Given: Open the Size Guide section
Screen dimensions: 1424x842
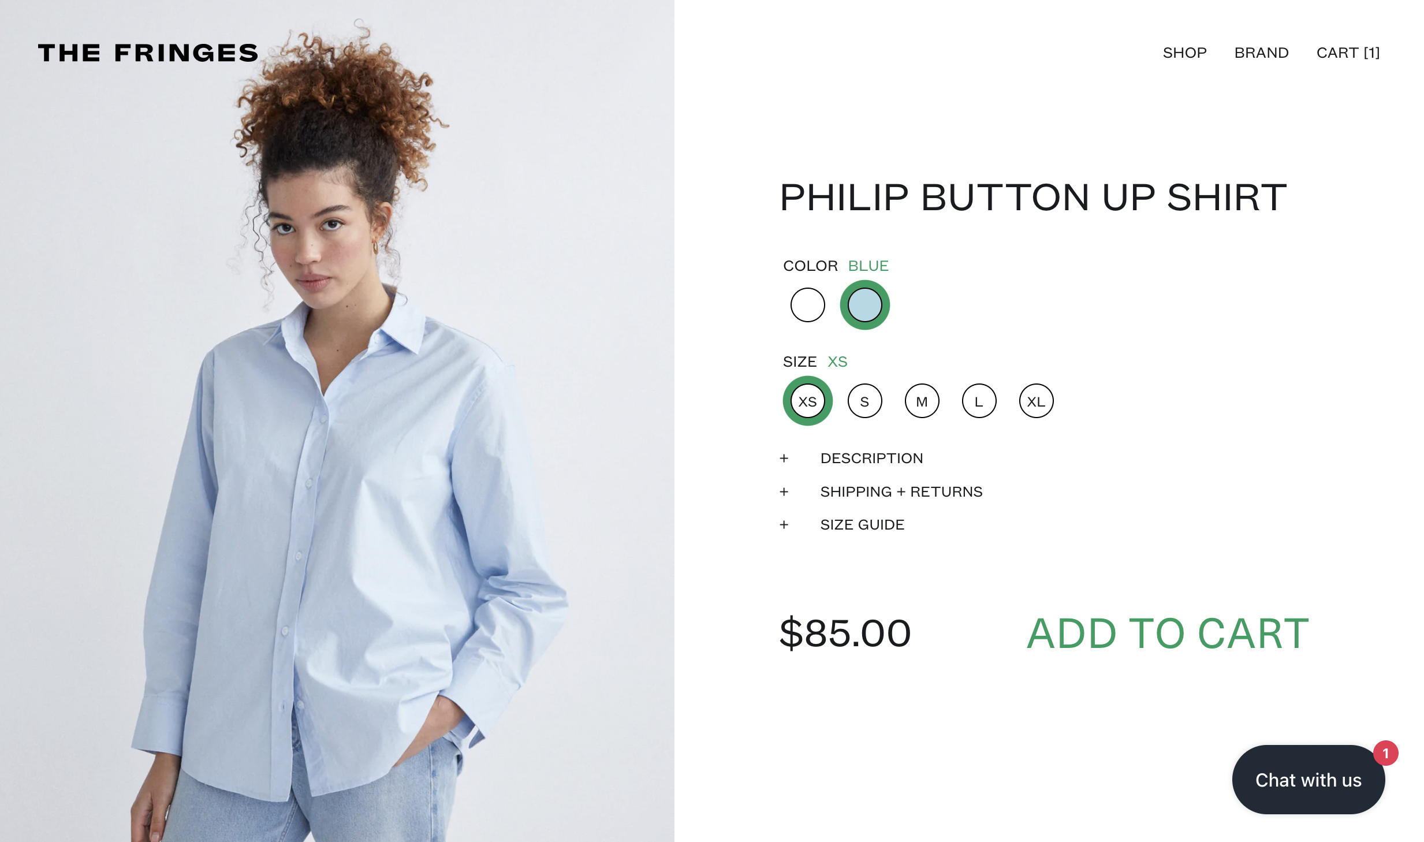Looking at the screenshot, I should point(862,524).
